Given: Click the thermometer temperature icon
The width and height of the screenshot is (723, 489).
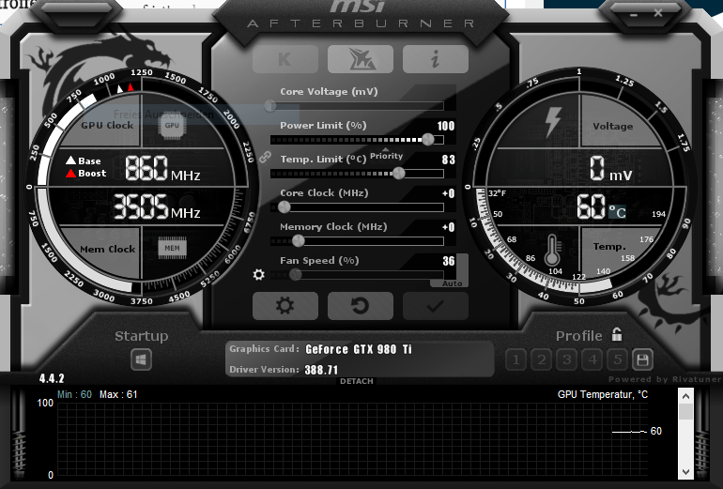Looking at the screenshot, I should [x=552, y=251].
